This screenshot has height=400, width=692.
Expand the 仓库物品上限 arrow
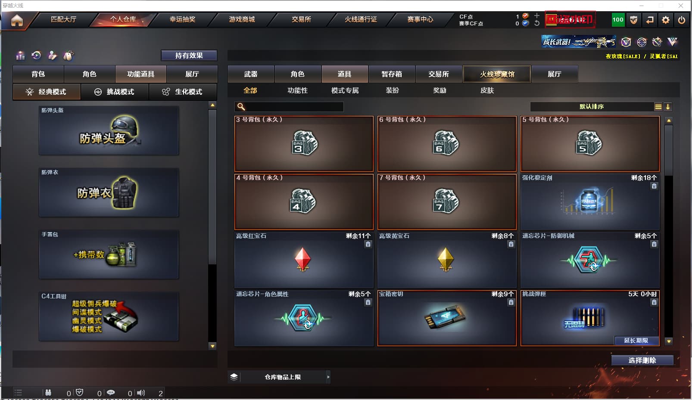click(x=328, y=377)
